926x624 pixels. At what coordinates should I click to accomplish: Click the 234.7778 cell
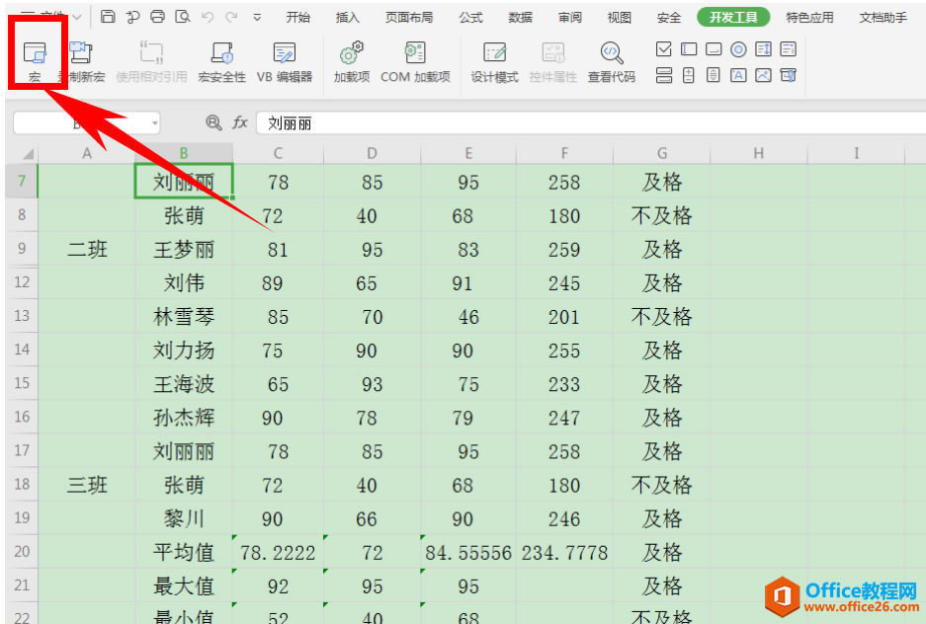click(564, 552)
